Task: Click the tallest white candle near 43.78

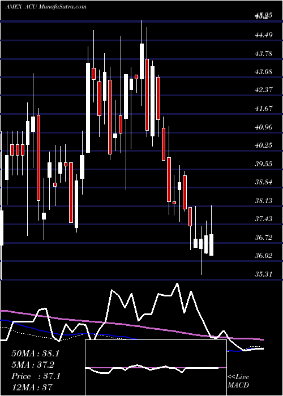Action: pyautogui.click(x=88, y=107)
